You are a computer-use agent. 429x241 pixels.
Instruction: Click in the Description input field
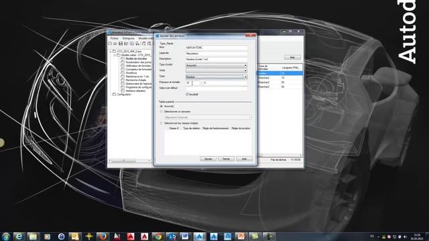click(x=217, y=60)
